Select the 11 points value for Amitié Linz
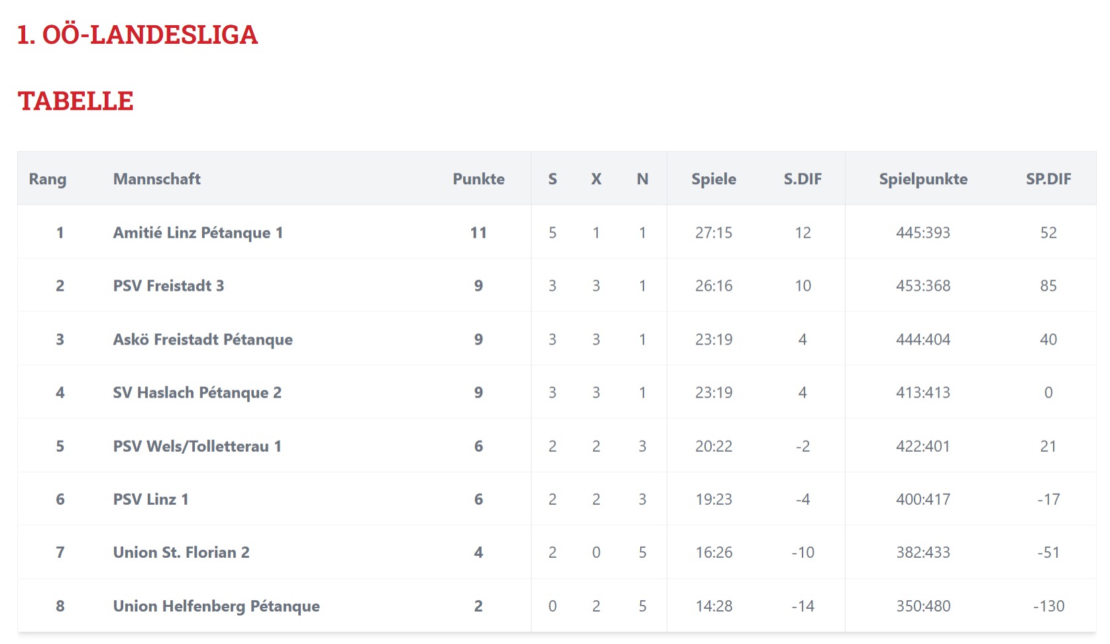1110x644 pixels. coord(478,233)
